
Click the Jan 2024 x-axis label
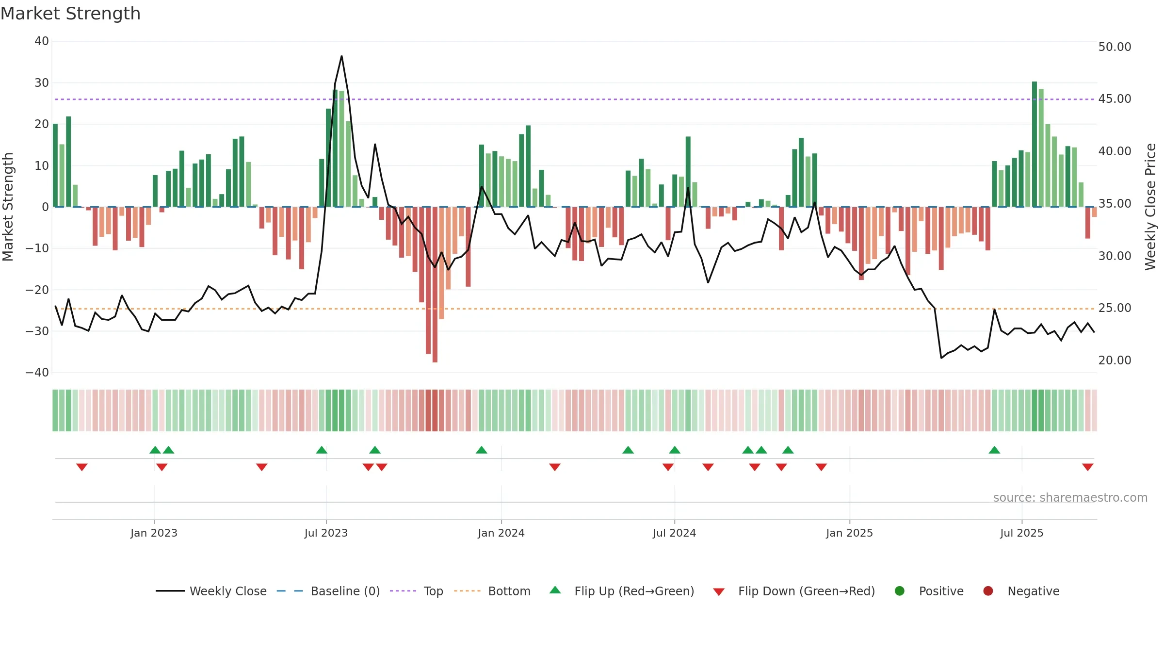[501, 533]
